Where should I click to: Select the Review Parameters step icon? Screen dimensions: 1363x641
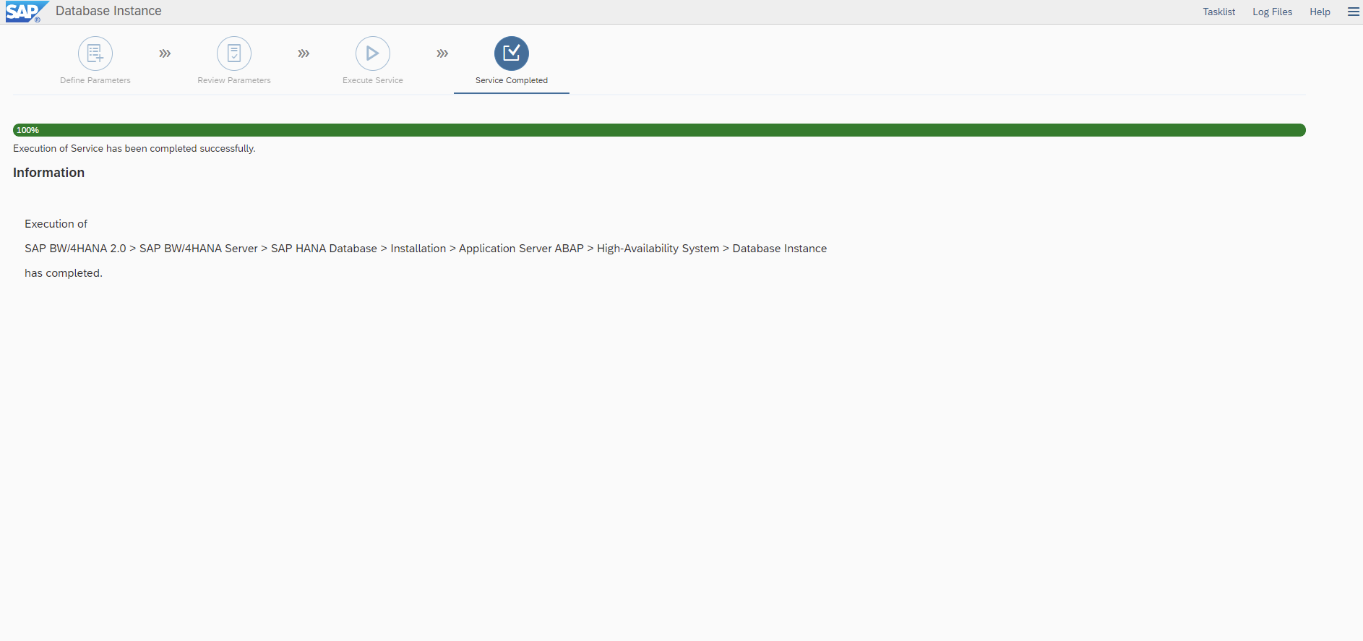click(x=234, y=53)
